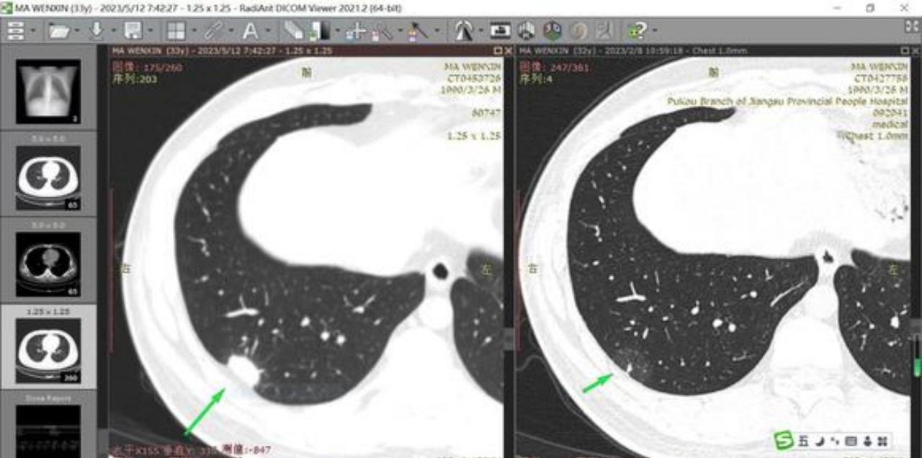This screenshot has width=922, height=458.
Task: Click the image fusion icon
Action: coord(578,31)
